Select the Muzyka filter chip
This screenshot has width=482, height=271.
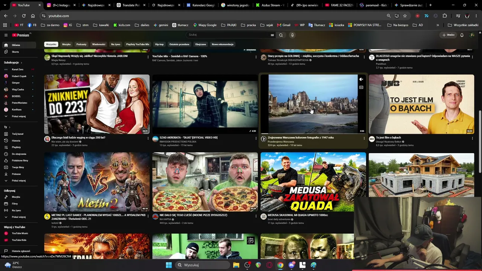[x=66, y=44]
